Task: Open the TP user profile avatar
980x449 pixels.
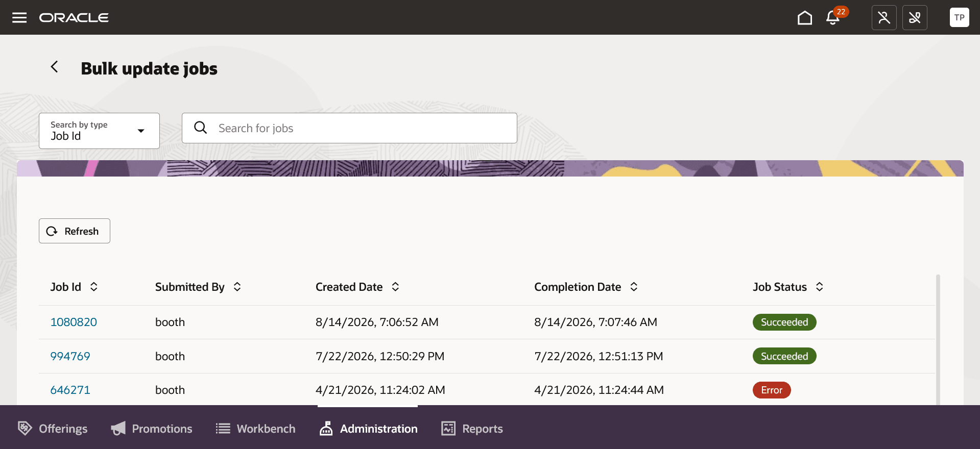Action: (x=959, y=17)
